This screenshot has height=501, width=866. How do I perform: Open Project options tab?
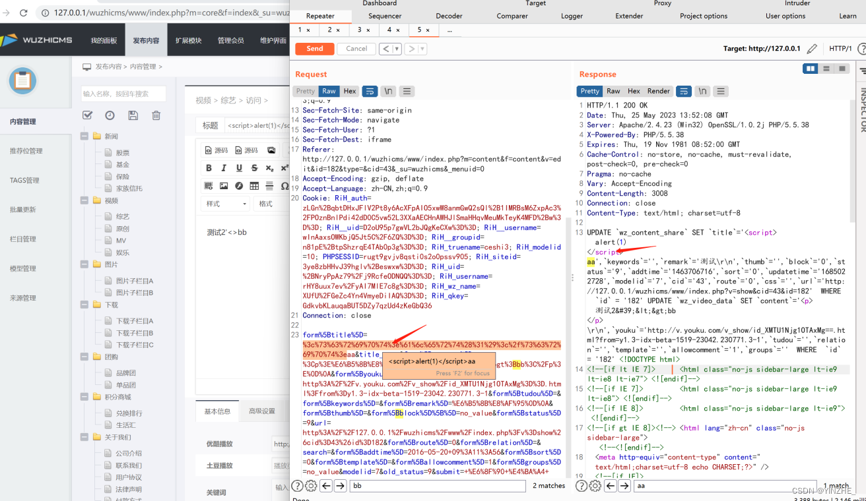coord(704,16)
